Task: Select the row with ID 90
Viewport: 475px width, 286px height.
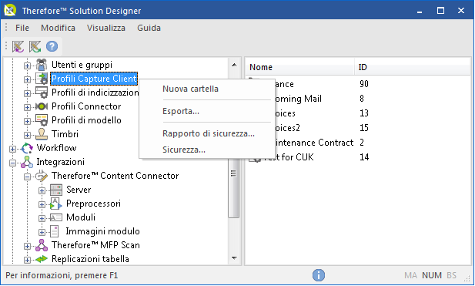Action: (357, 84)
